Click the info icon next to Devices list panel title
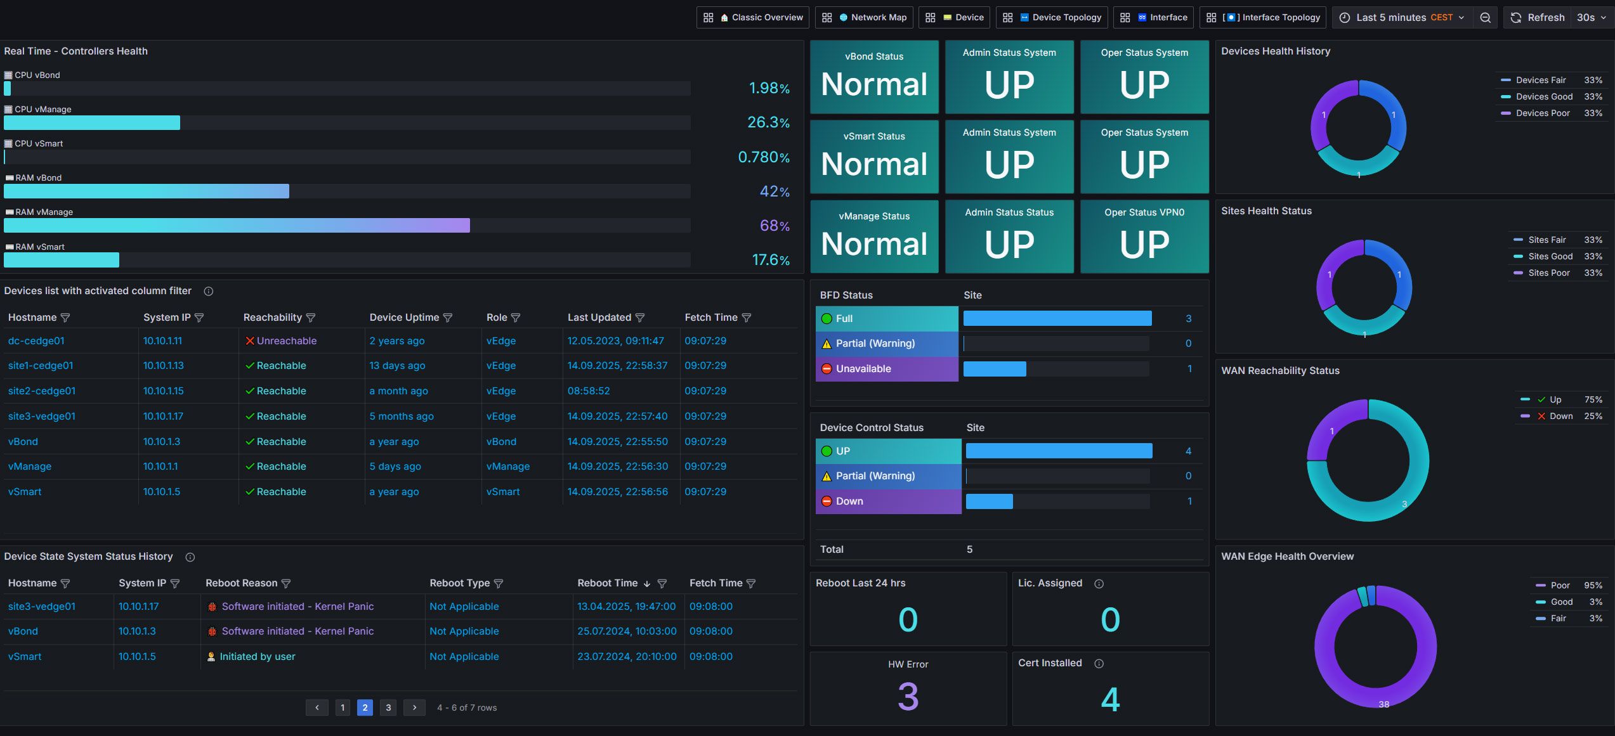The height and width of the screenshot is (736, 1615). [x=207, y=291]
